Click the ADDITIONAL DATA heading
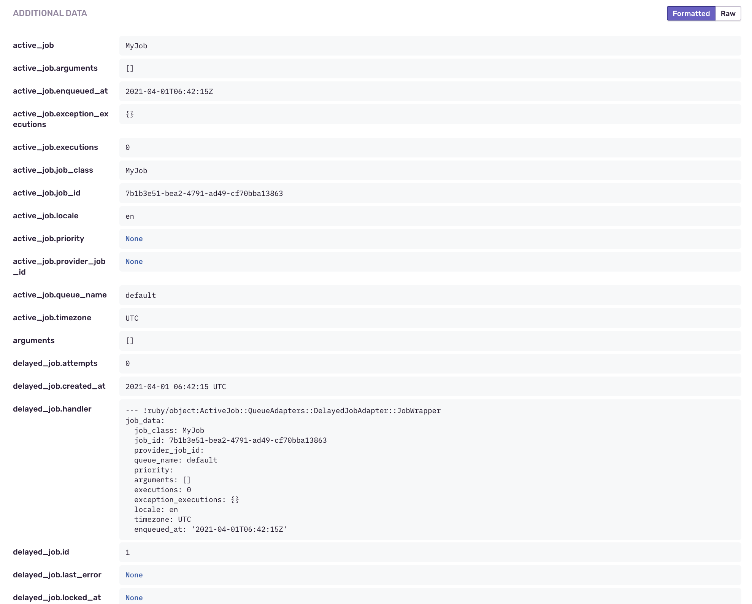Image resolution: width=752 pixels, height=604 pixels. [x=50, y=13]
